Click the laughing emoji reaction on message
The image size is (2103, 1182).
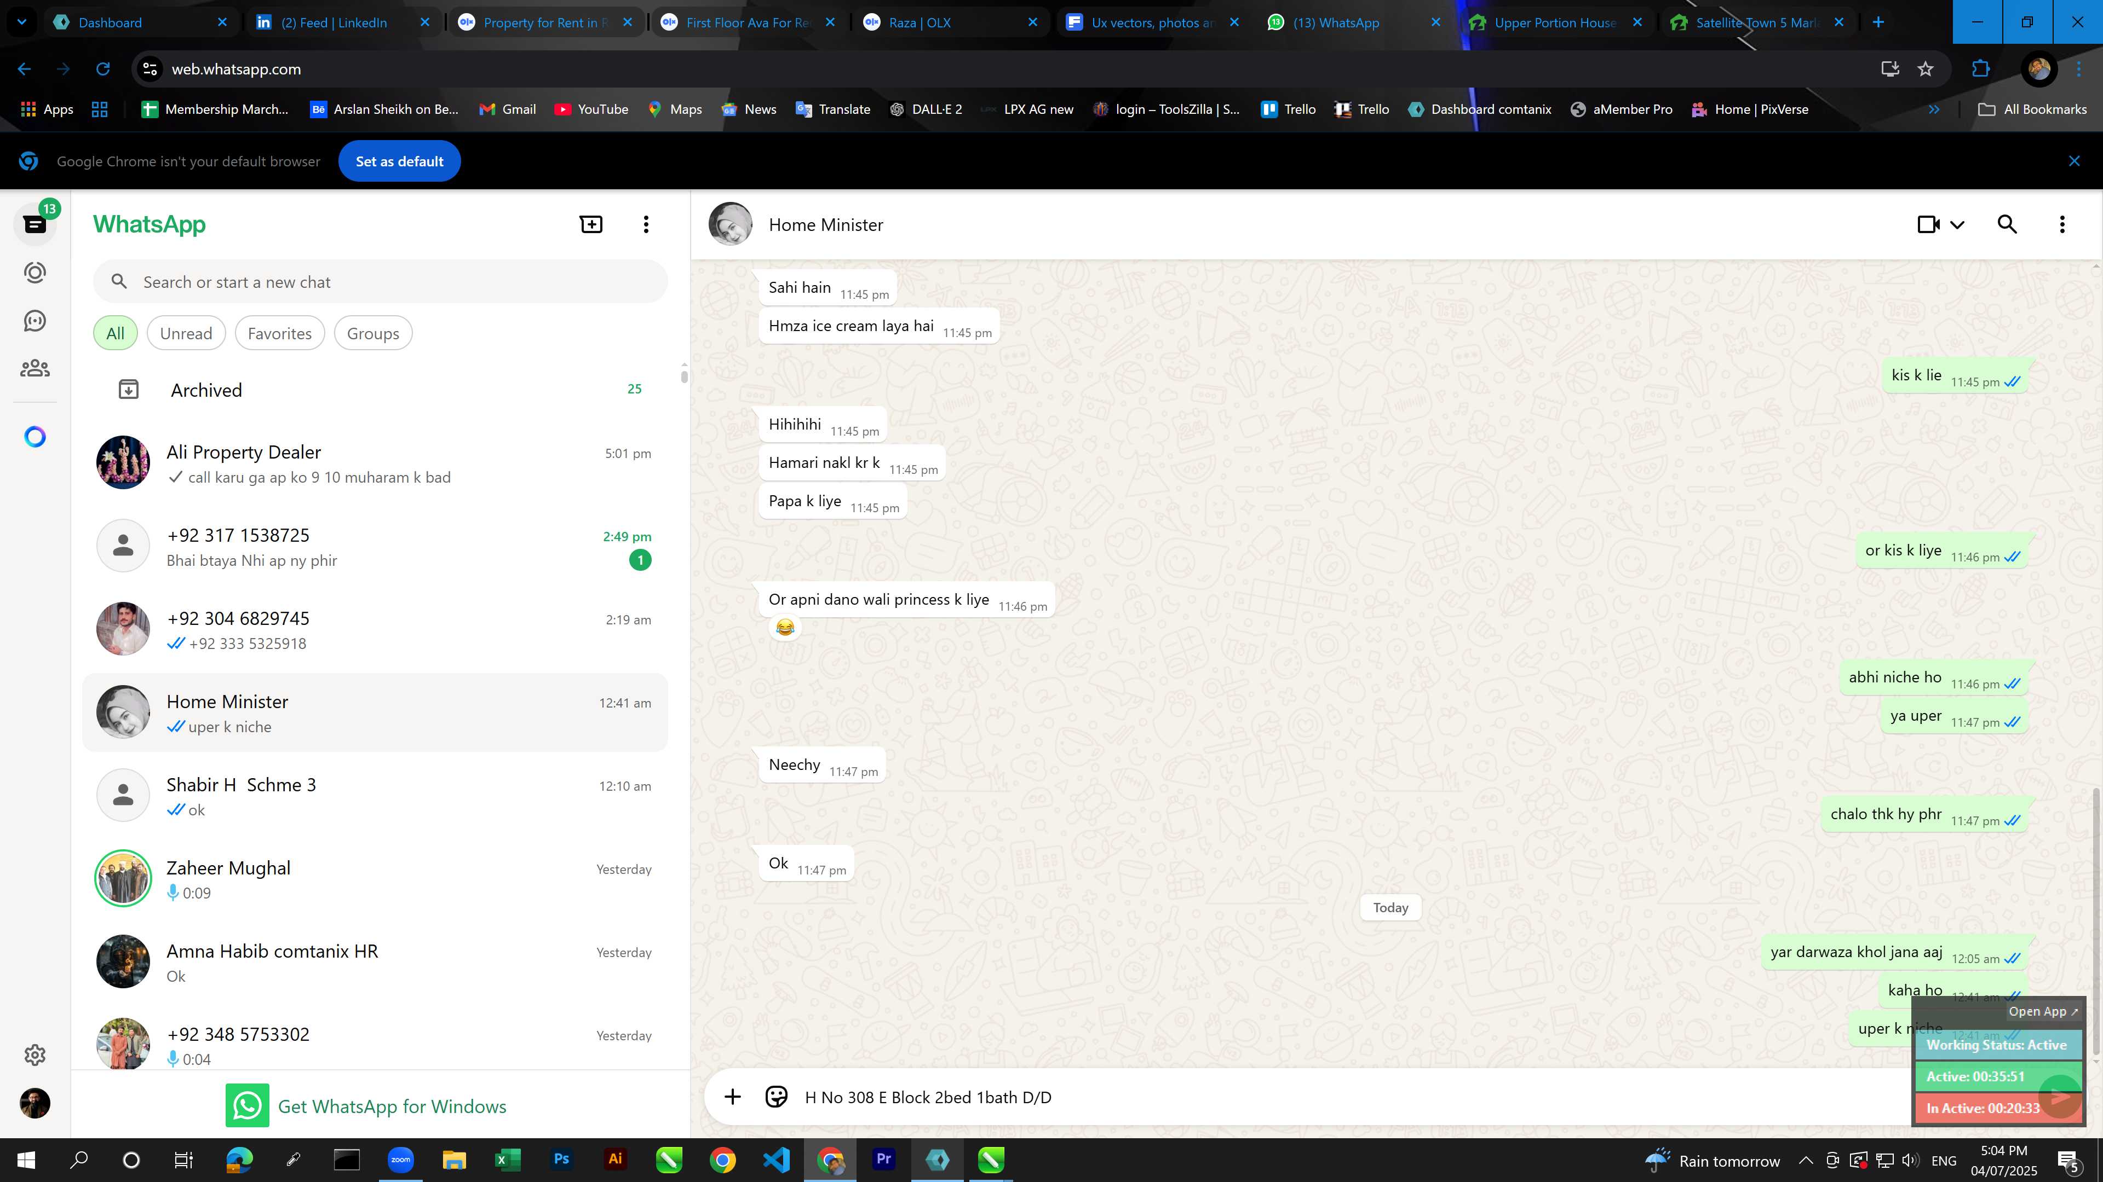click(785, 627)
